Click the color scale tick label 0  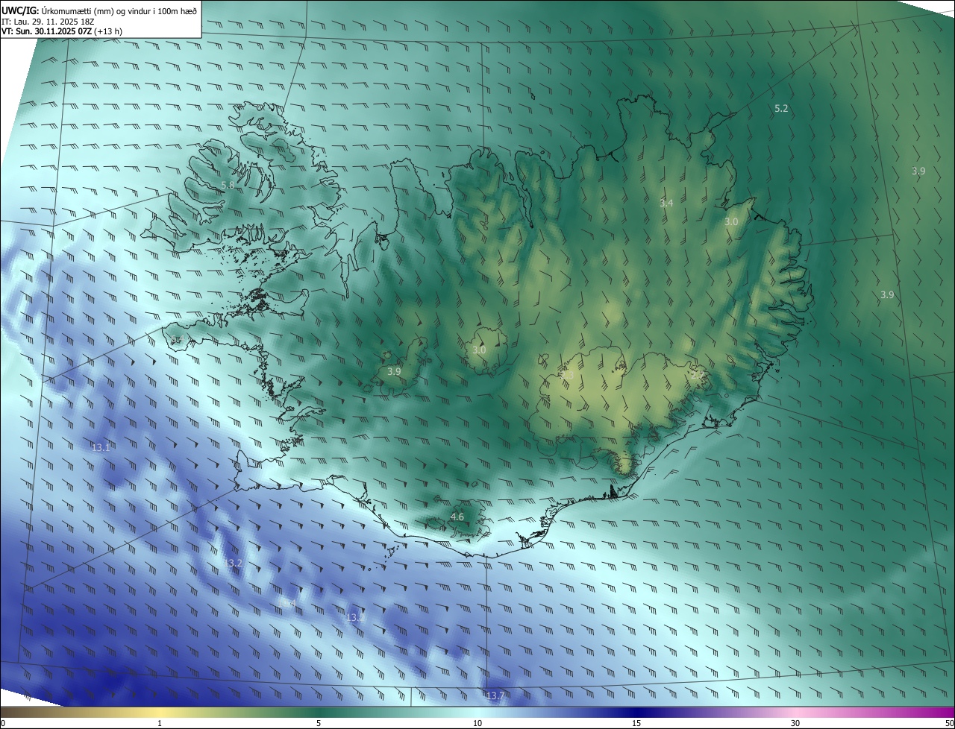click(x=3, y=723)
